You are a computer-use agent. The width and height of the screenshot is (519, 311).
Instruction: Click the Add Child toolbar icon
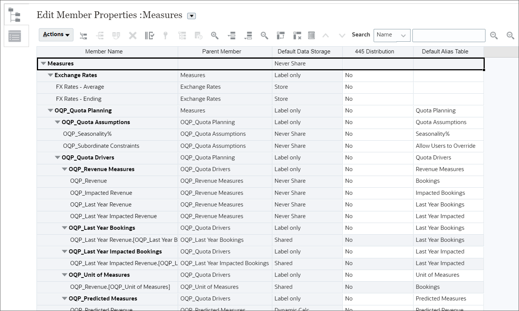(83, 35)
